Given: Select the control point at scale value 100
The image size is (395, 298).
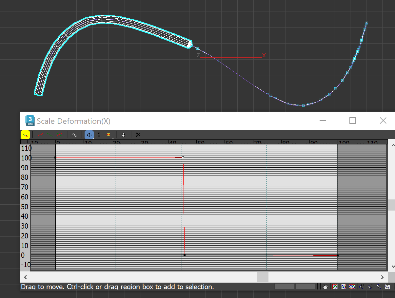Looking at the screenshot, I should tap(183, 158).
